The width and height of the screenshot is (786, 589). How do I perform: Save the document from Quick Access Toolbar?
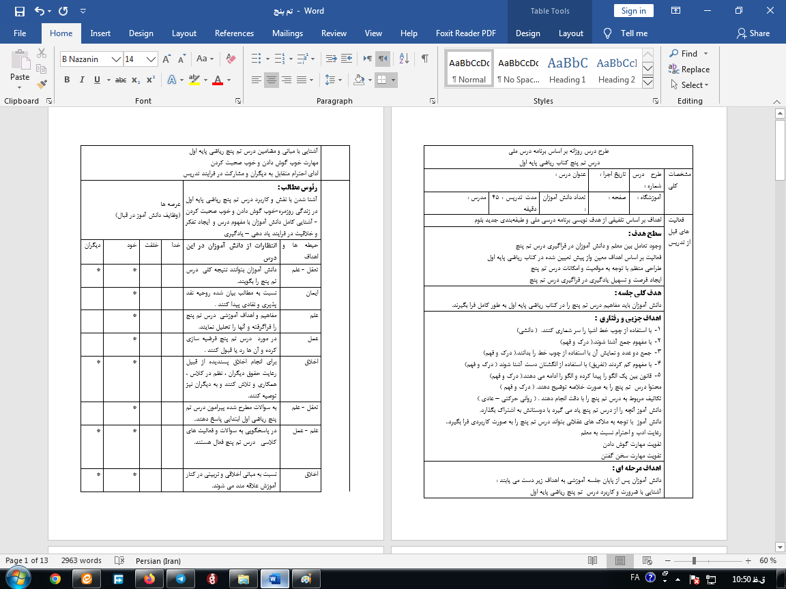coord(19,11)
